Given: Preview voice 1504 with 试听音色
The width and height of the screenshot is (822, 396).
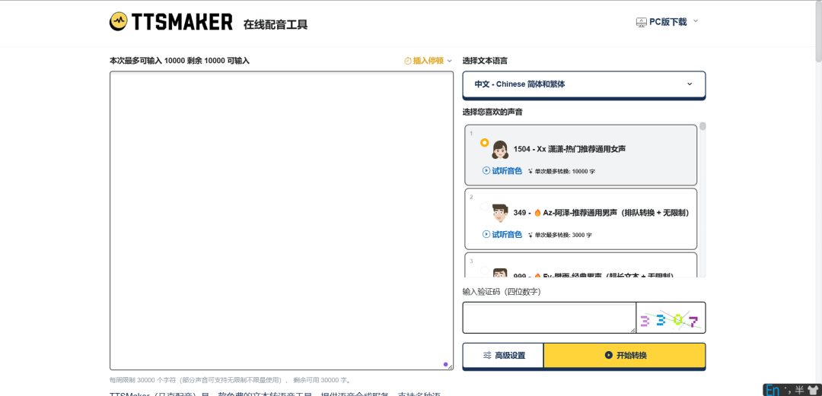Looking at the screenshot, I should coord(502,171).
